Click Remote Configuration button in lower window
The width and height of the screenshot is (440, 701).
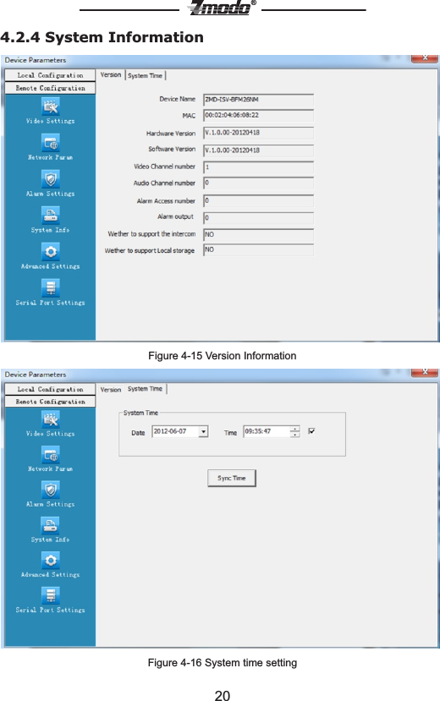pos(50,402)
